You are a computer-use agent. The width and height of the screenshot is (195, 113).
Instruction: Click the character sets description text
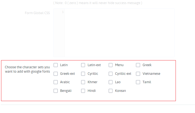coord(27,69)
